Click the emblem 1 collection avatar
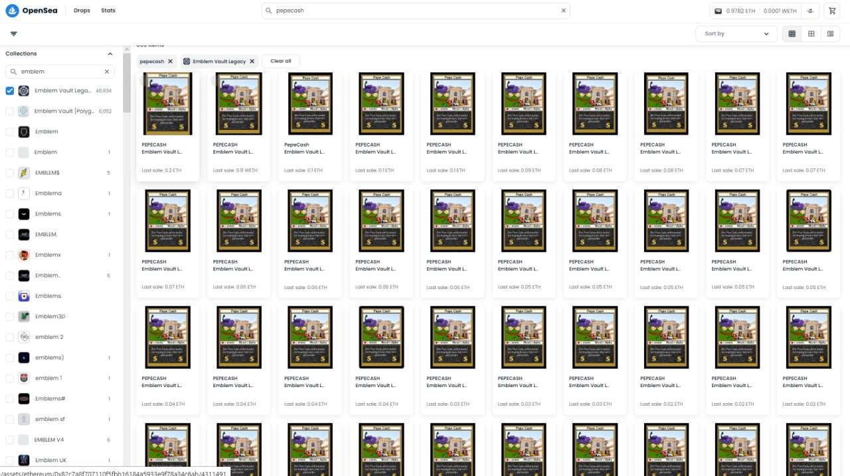This screenshot has width=850, height=476. click(23, 378)
